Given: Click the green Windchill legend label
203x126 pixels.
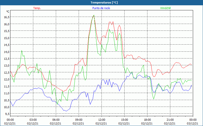Looking at the screenshot, I should point(165,8).
